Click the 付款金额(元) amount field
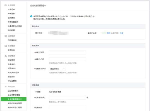This screenshot has width=150, height=111. (x=67, y=98)
